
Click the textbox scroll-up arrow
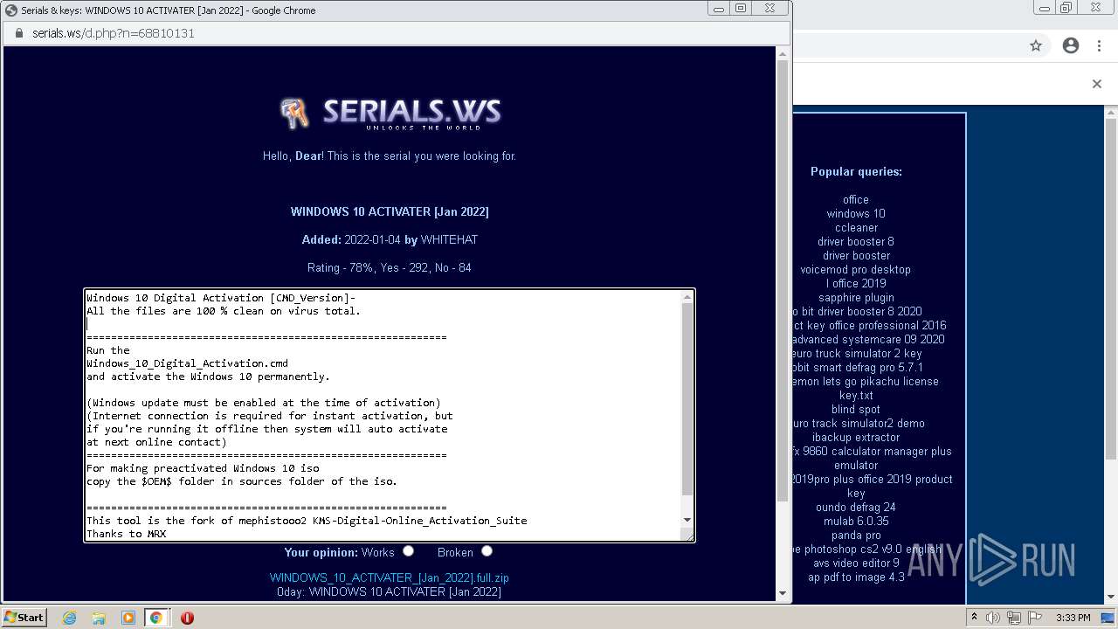[687, 297]
